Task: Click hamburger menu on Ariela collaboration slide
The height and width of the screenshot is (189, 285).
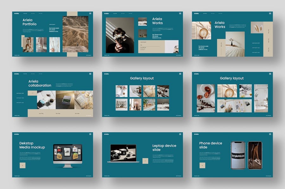Action: pos(90,74)
